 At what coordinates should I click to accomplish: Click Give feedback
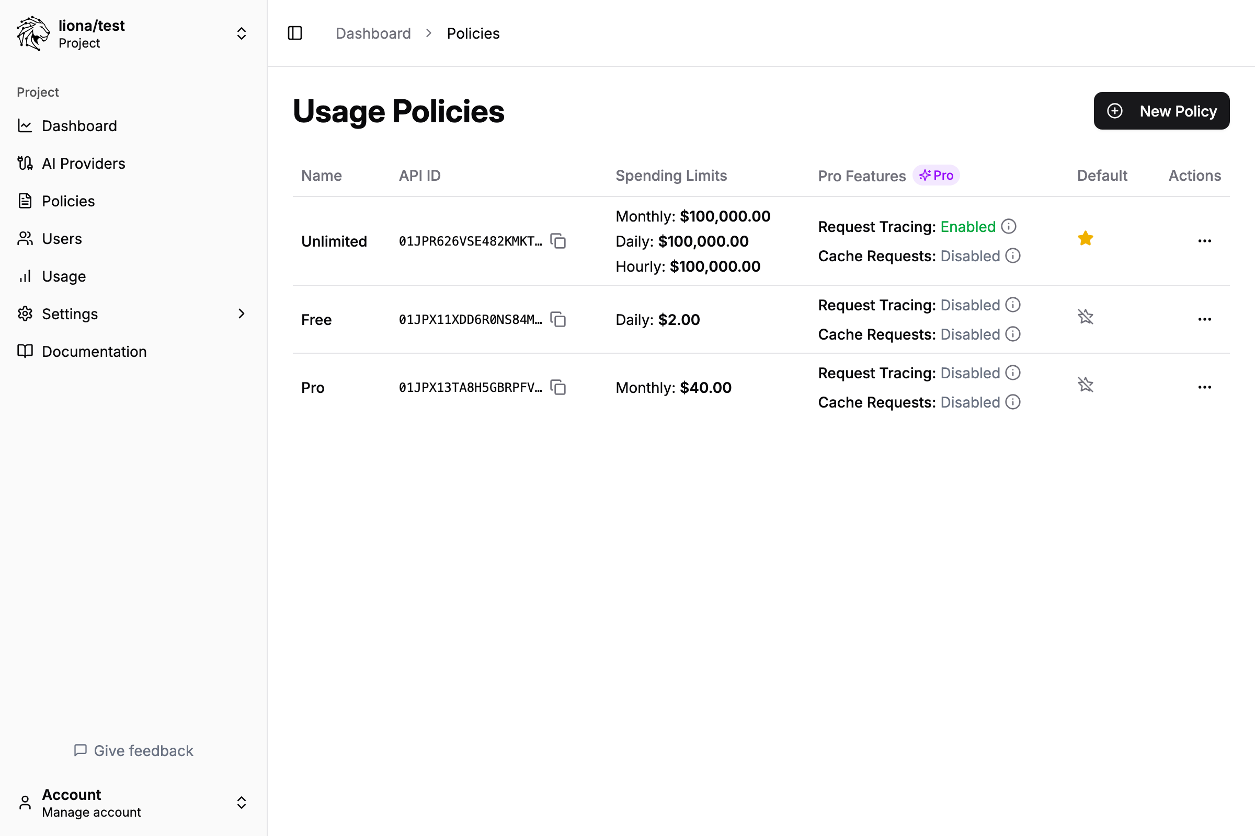[133, 751]
